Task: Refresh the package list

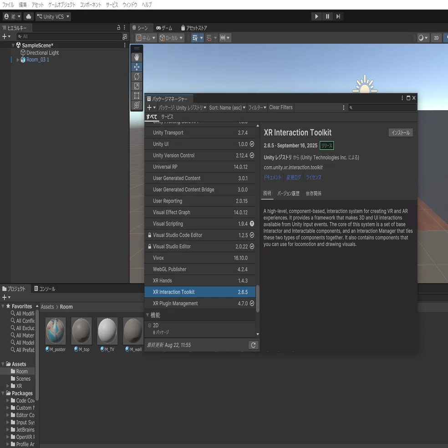Action: click(x=253, y=345)
